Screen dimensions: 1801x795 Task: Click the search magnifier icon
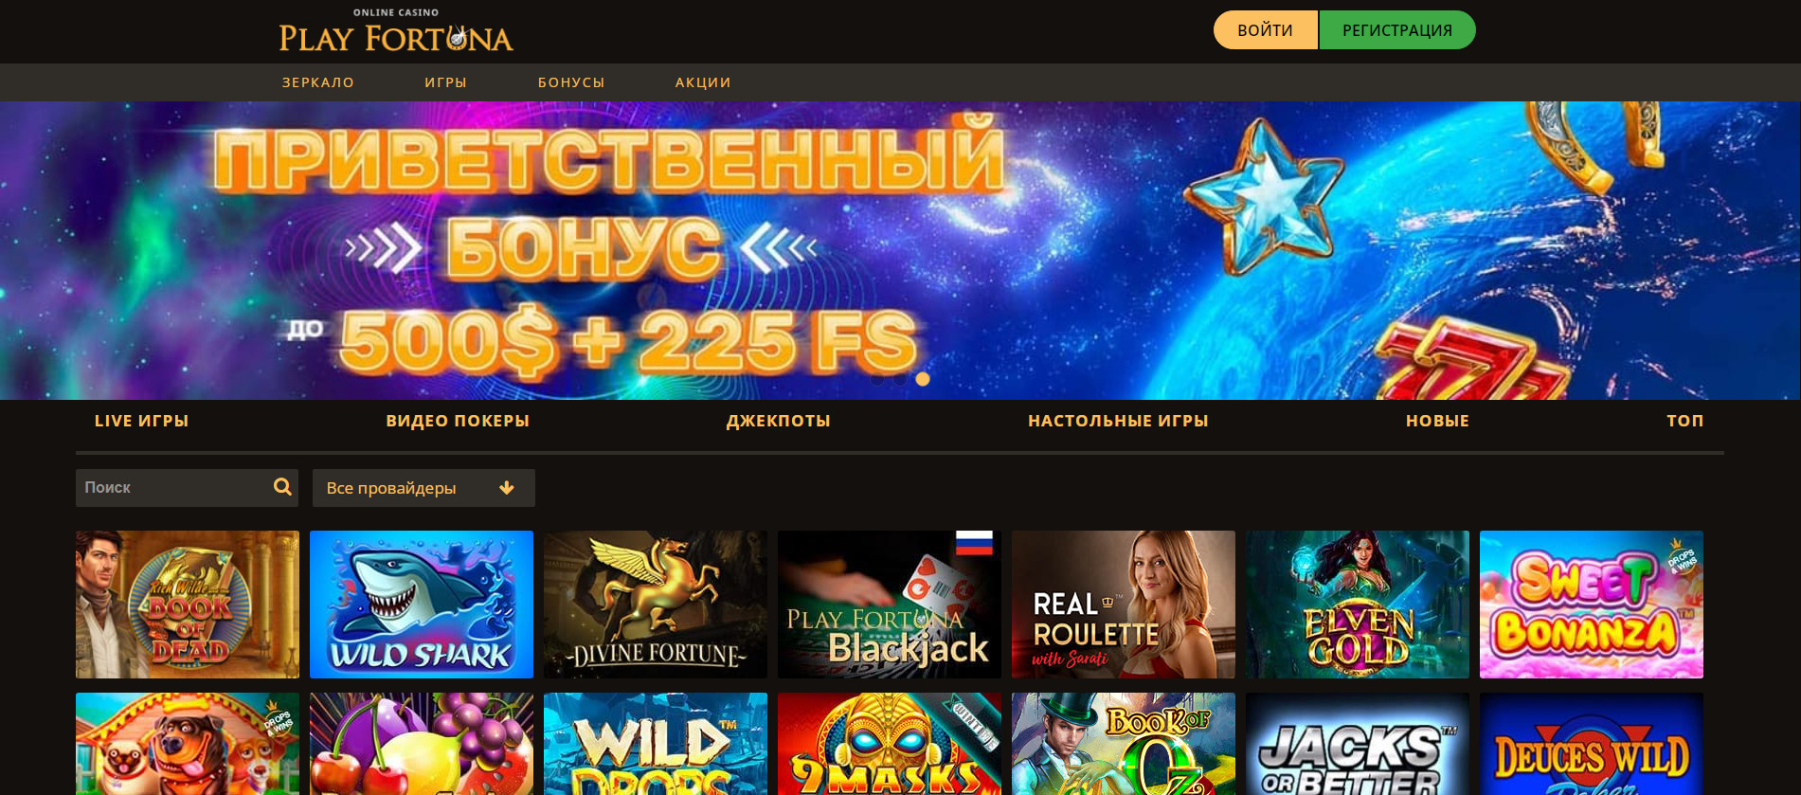coord(282,487)
